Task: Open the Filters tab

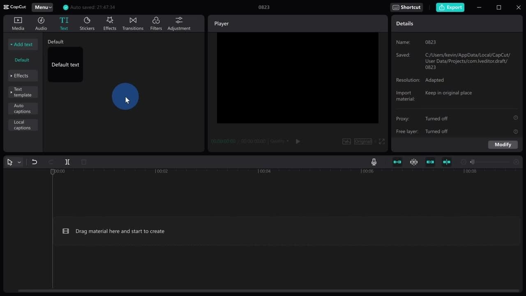Action: (x=156, y=23)
